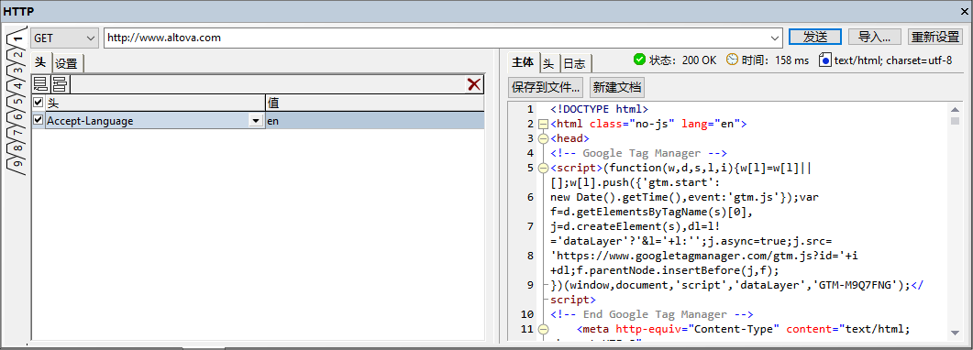
Task: Click the '状态: 200 OK' status text
Action: pyautogui.click(x=682, y=60)
